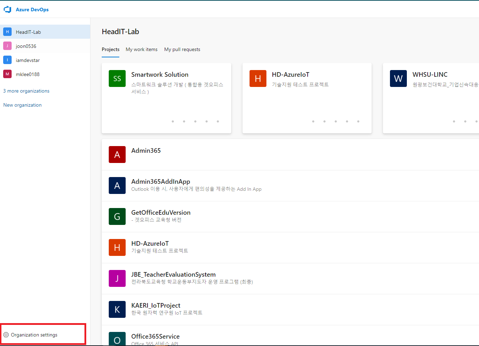Click the SS Smartwork Solution card icon
The height and width of the screenshot is (346, 479).
coord(117,78)
